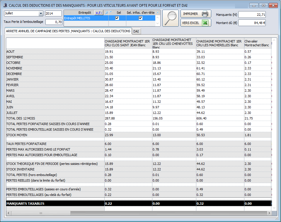Select the ARRETE ANNUEL DE CAMPAGNE DES PERTES tab
Screen dimensions: 281x222
(x=68, y=31)
